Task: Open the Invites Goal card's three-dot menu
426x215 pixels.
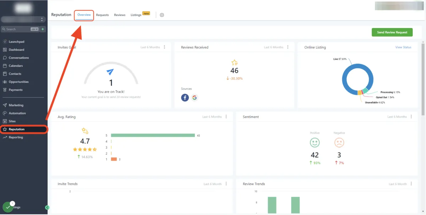Action: click(x=164, y=47)
